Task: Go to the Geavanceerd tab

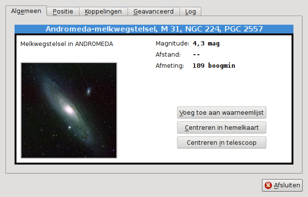Action: pyautogui.click(x=154, y=11)
